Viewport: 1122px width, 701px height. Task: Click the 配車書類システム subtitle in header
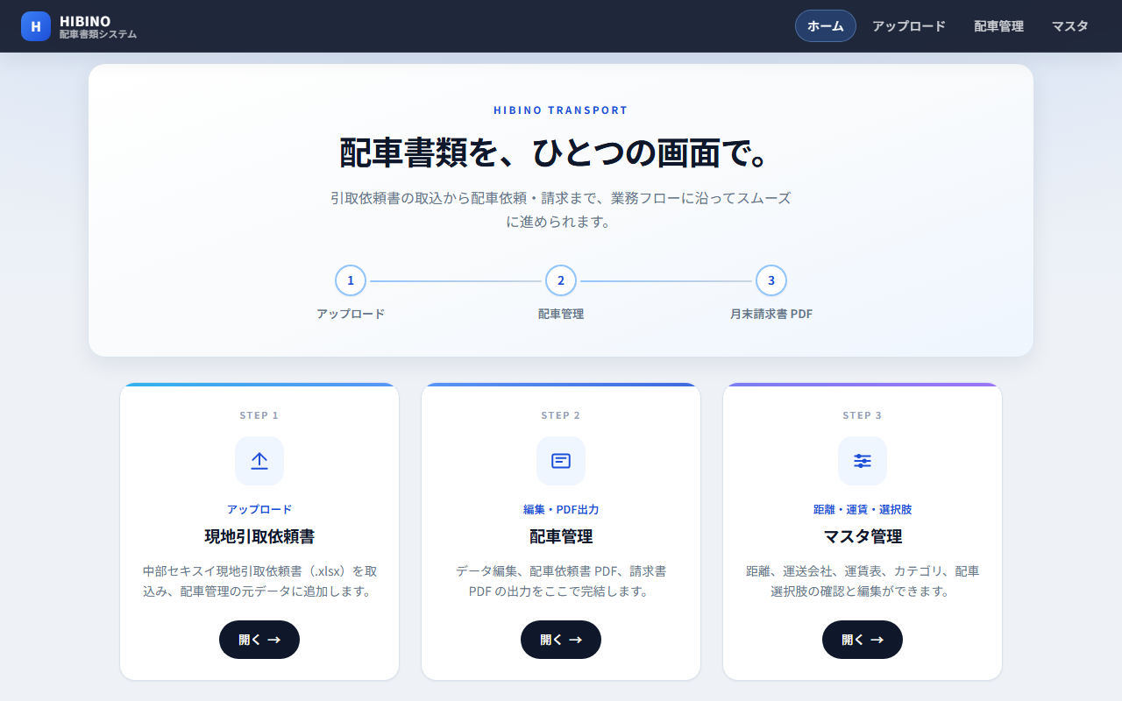[x=98, y=34]
